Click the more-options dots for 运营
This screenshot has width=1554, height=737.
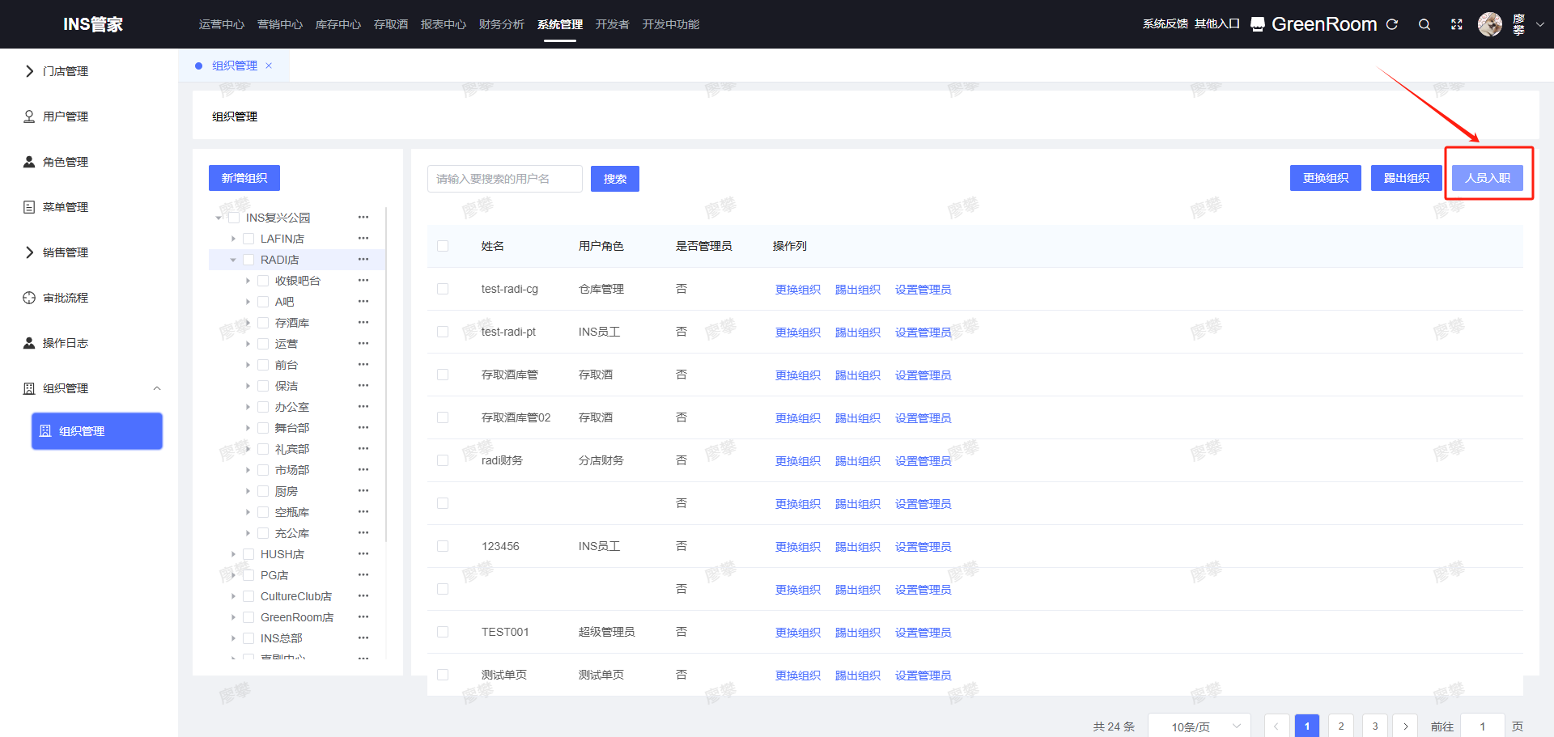363,344
